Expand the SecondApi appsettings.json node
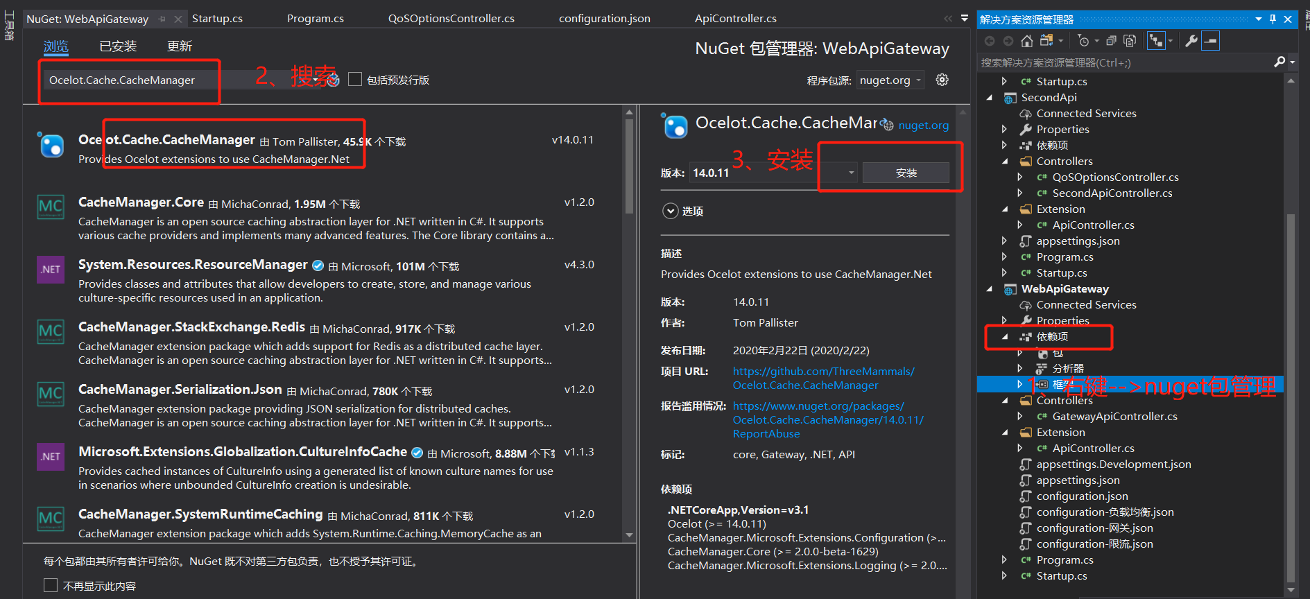The image size is (1310, 599). tap(1004, 241)
